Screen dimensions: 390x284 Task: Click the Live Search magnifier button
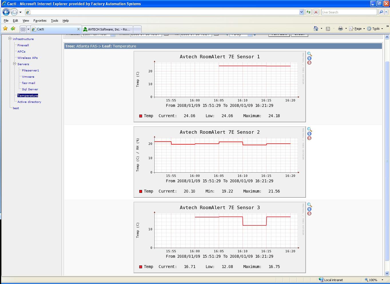(381, 12)
